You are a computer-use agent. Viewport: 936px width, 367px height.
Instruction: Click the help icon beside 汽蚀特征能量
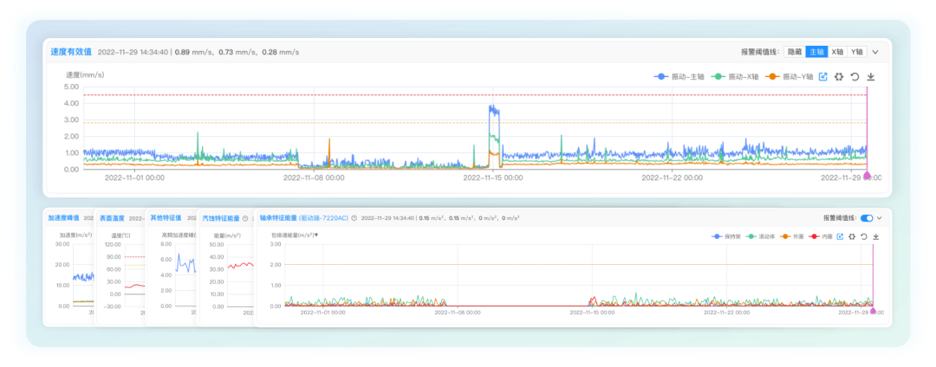pos(245,219)
